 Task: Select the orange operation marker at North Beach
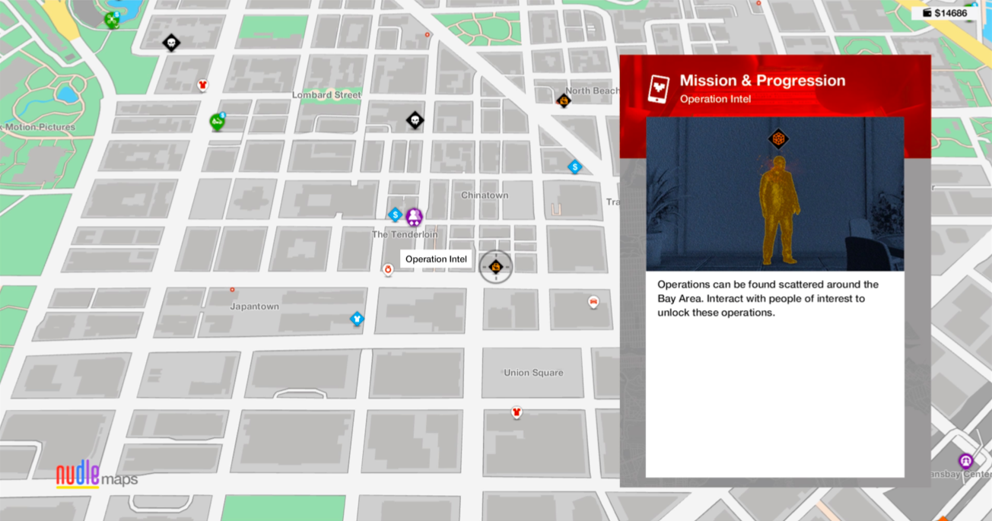[564, 100]
